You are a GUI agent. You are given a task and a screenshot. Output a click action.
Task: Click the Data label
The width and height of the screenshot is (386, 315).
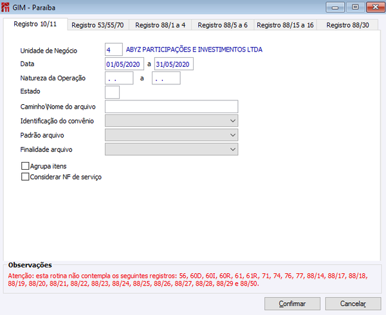point(27,64)
